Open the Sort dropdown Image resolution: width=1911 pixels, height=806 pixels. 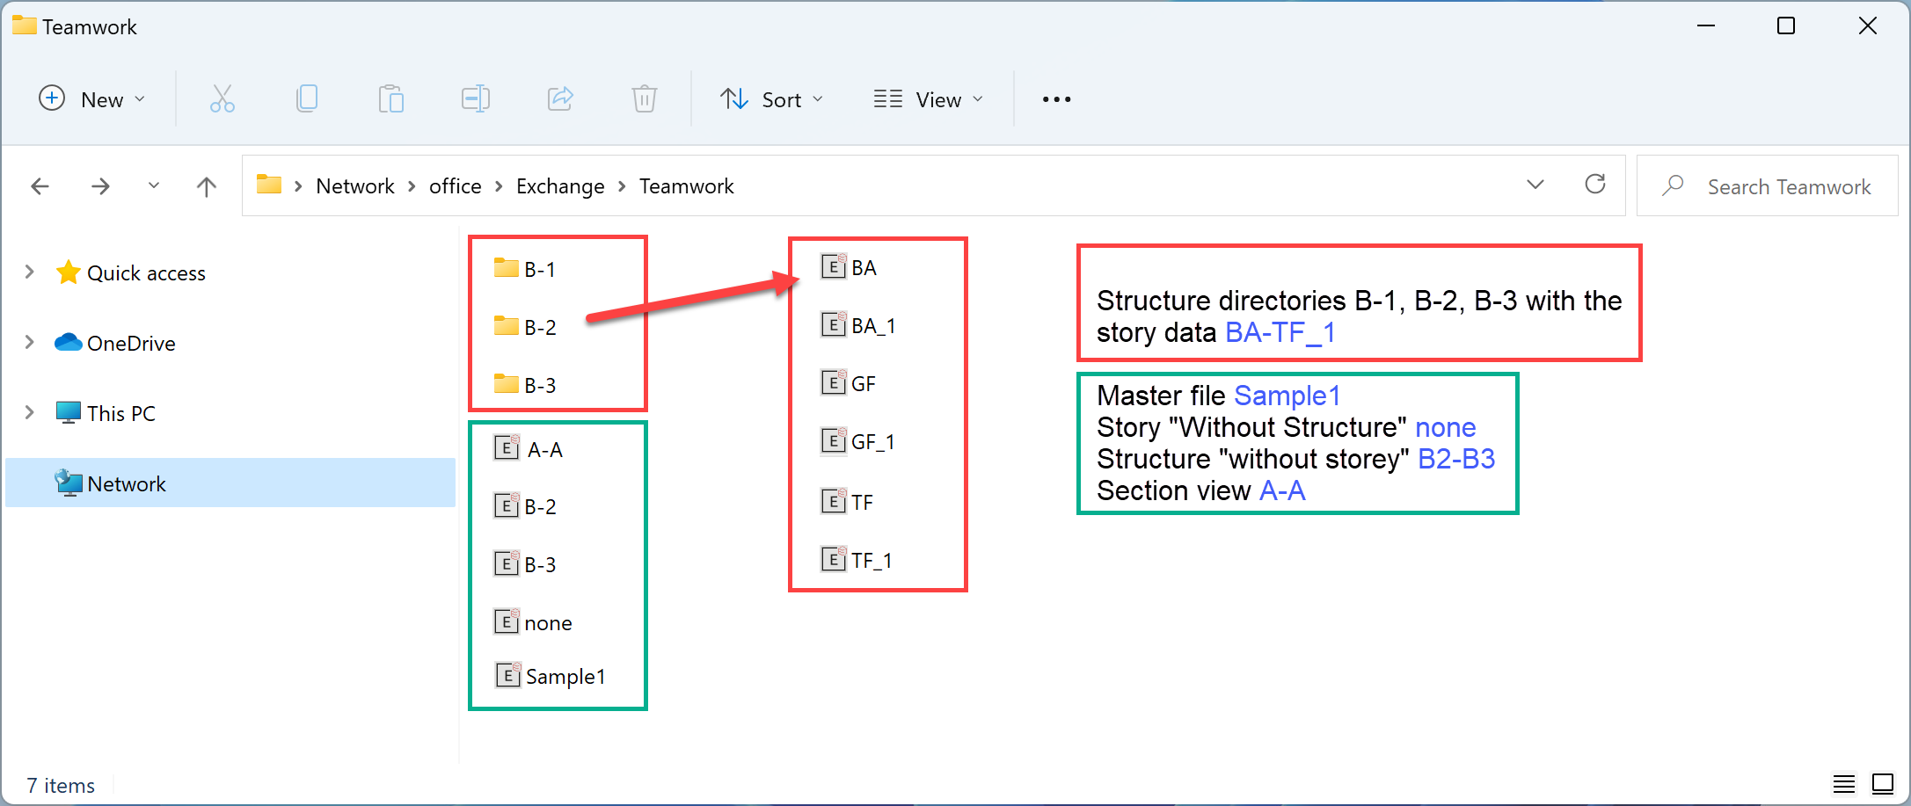(772, 98)
